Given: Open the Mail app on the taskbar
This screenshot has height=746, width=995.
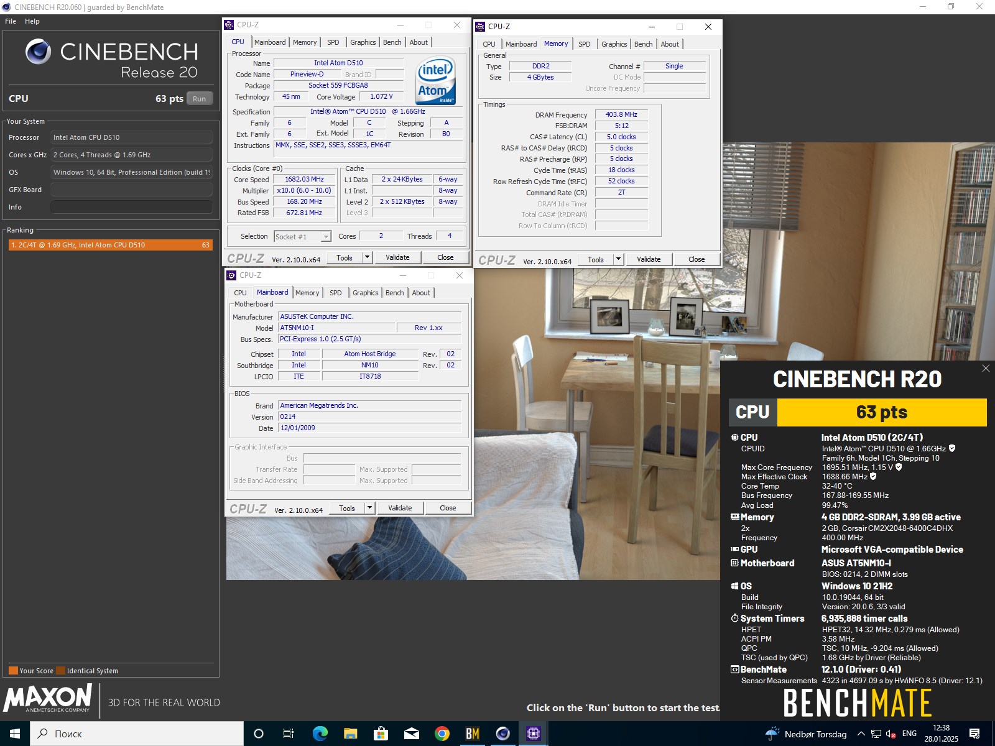Looking at the screenshot, I should coord(411,734).
